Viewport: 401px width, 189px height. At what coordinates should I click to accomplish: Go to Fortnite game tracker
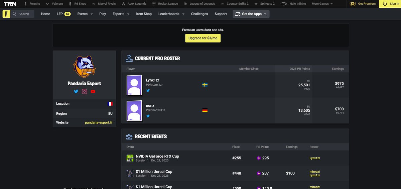click(32, 4)
